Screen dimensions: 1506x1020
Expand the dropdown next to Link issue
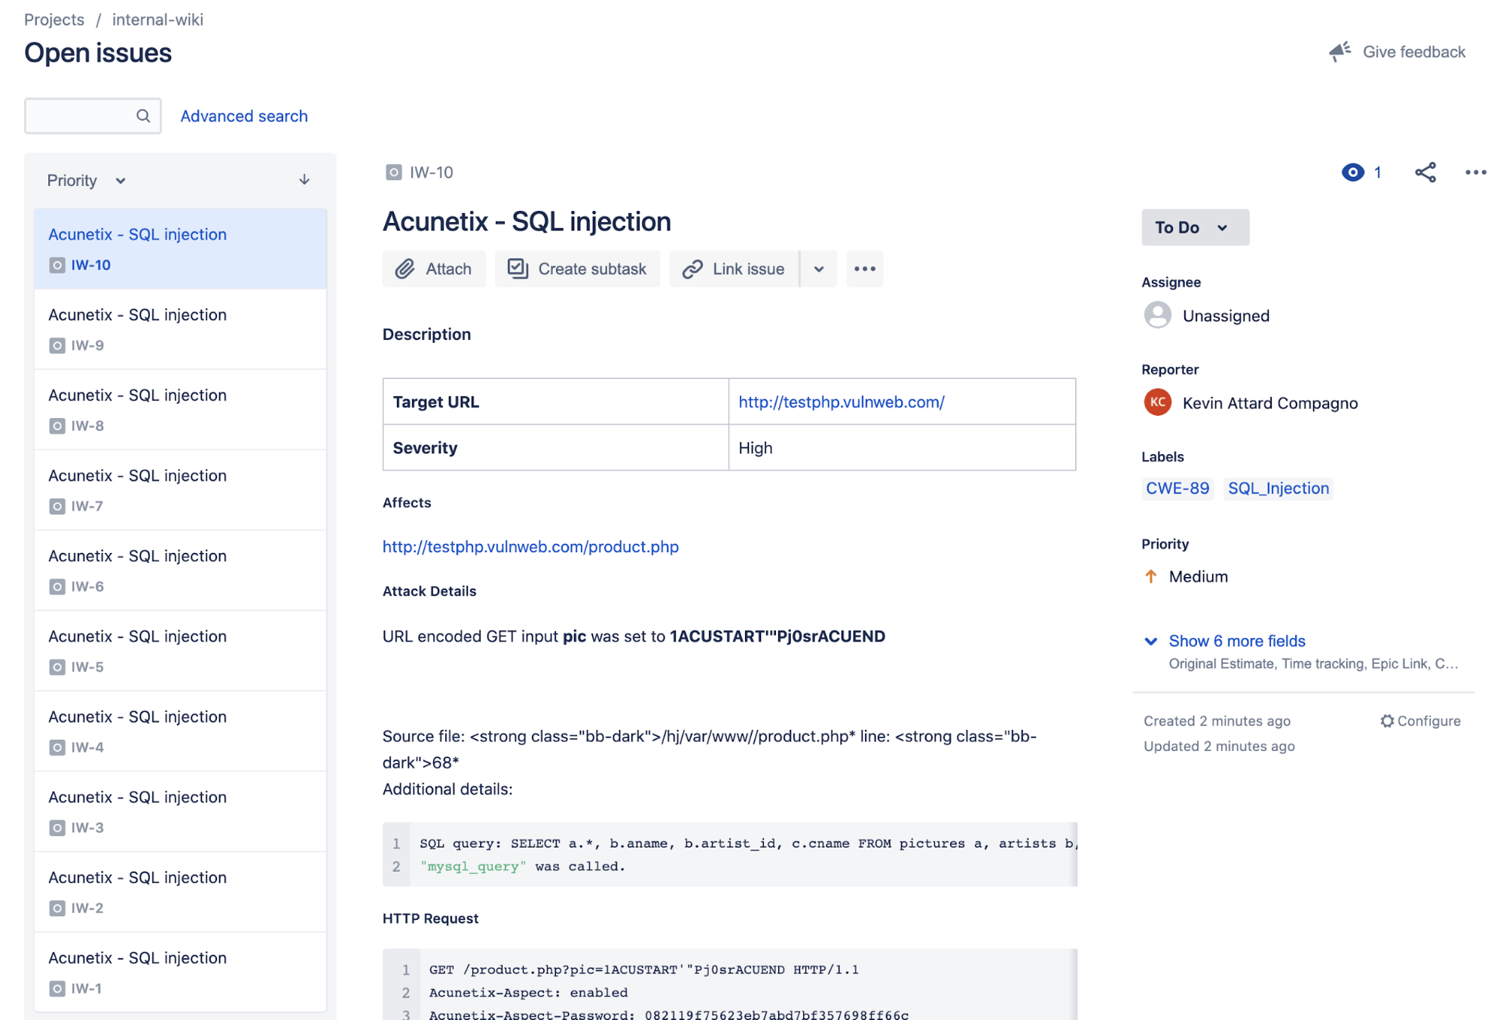point(819,269)
